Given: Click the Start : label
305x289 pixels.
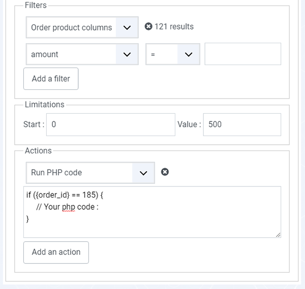Looking at the screenshot, I should coord(34,124).
